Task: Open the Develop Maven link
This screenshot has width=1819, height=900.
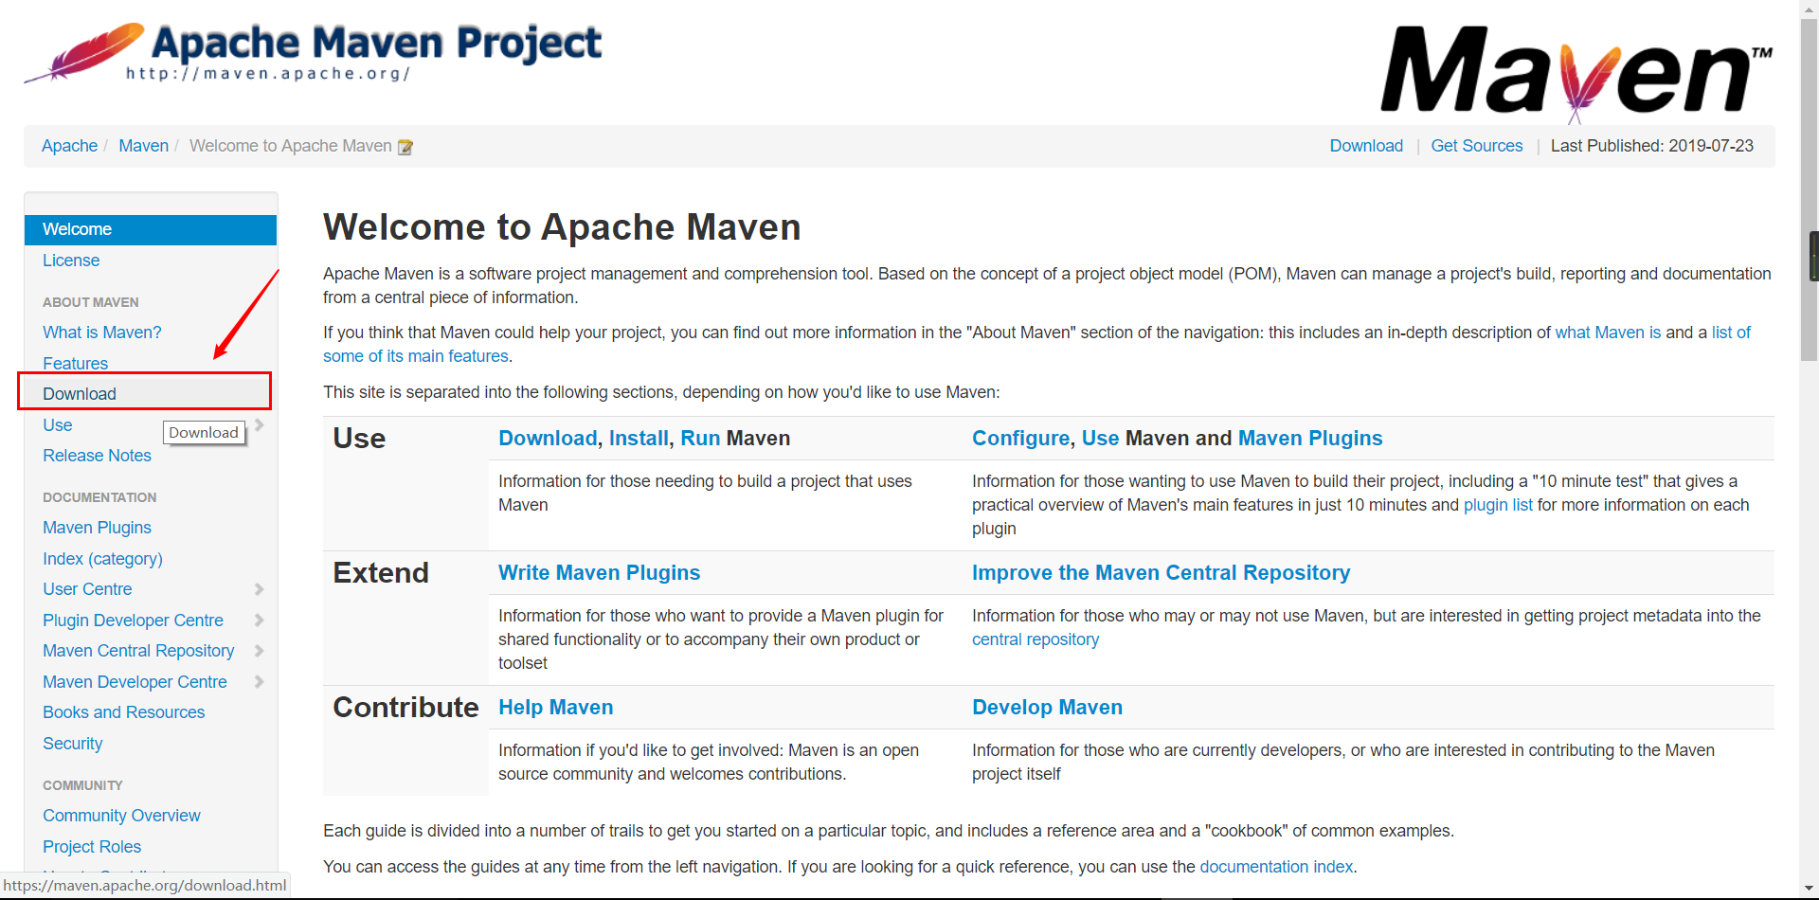Action: 1047,708
